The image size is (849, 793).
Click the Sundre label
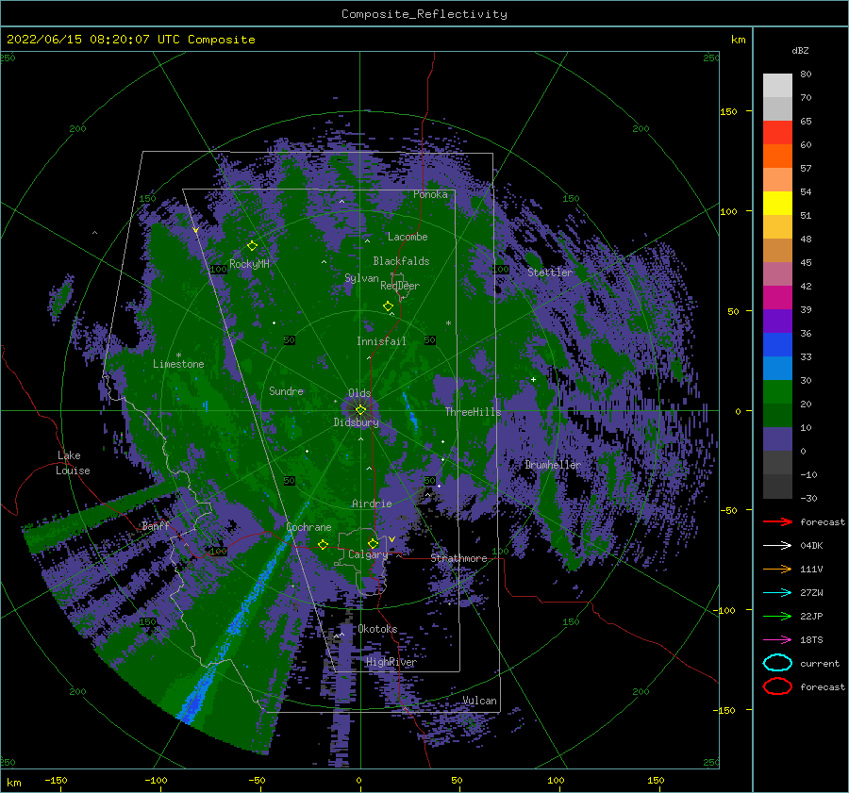pos(287,390)
